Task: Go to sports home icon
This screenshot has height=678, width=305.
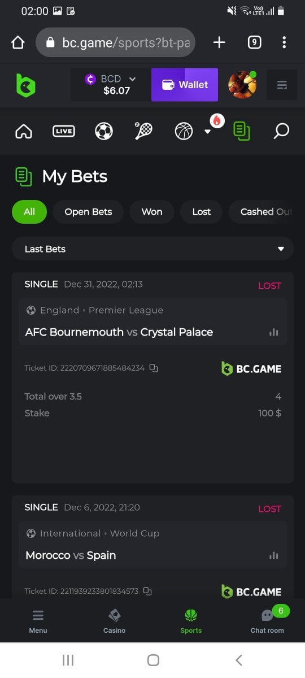Action: [24, 131]
